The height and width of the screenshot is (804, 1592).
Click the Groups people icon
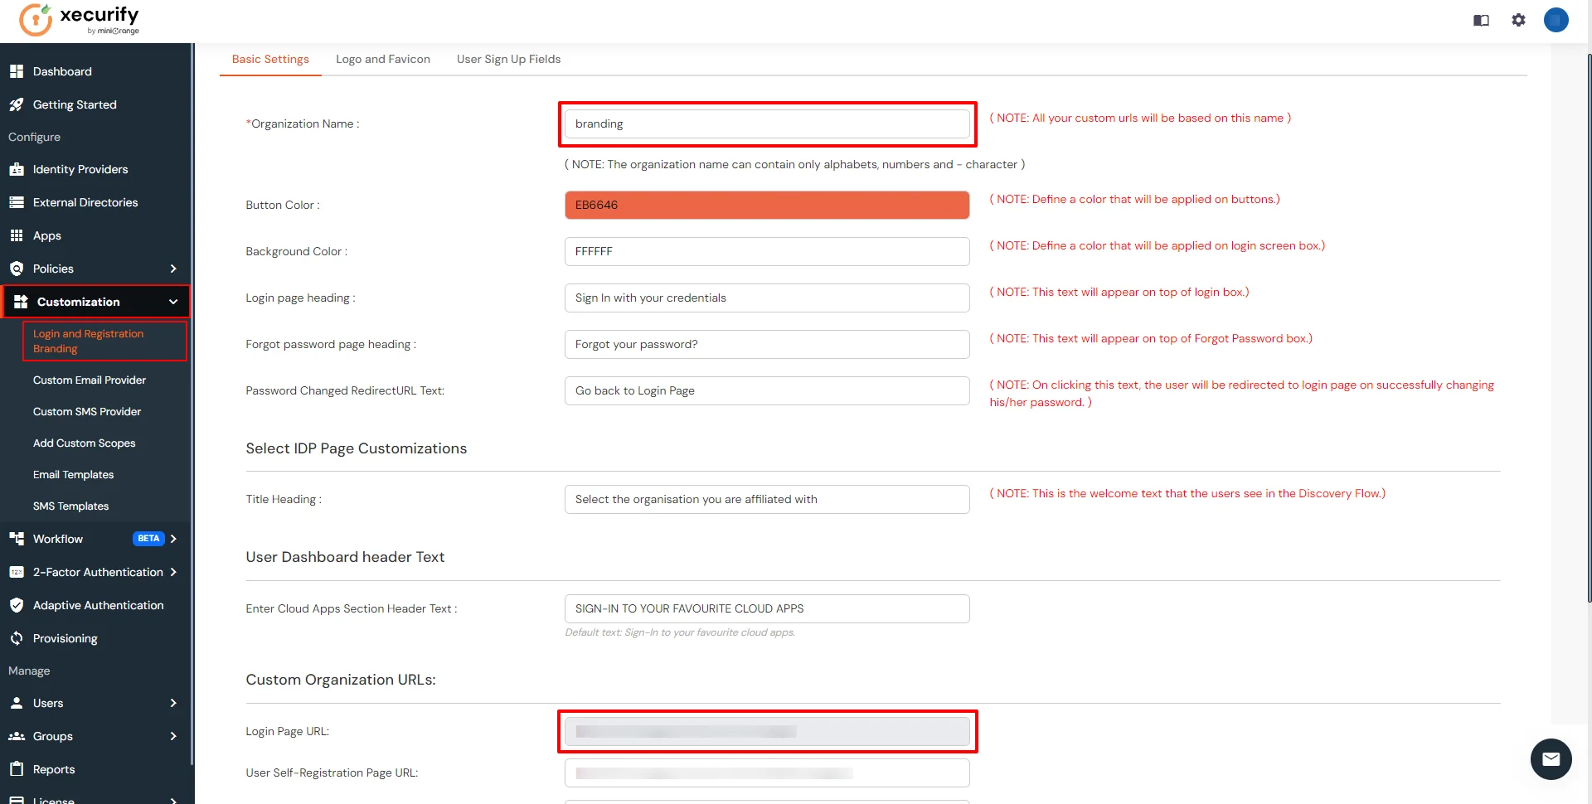click(17, 736)
